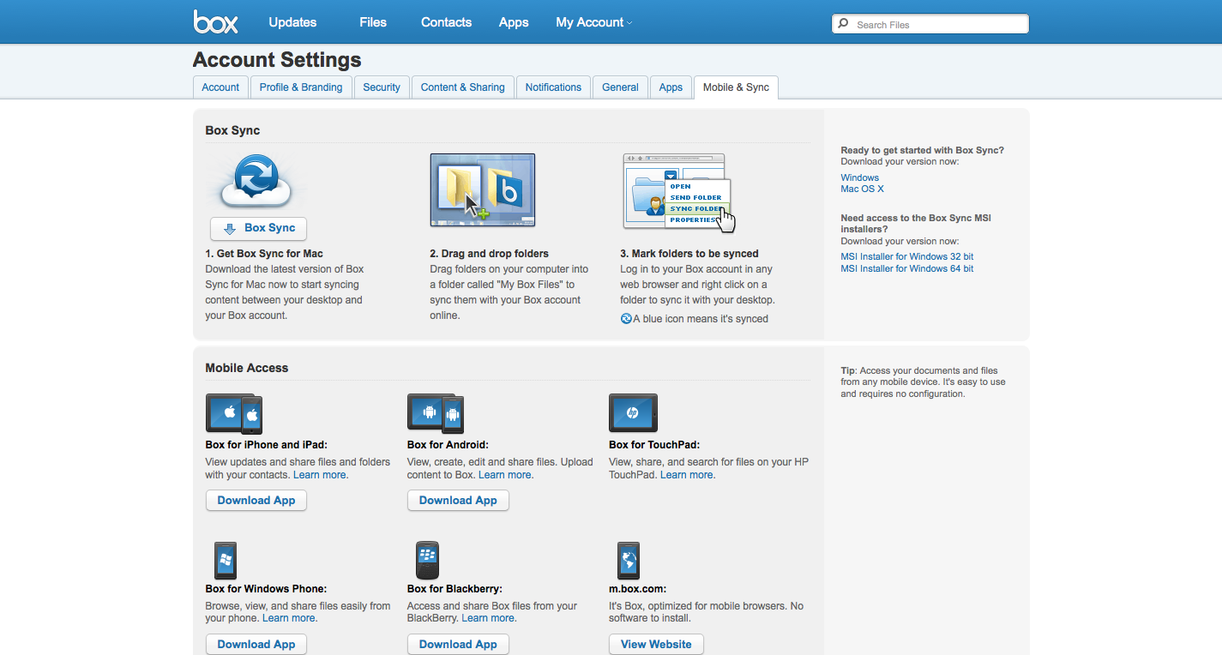Click Learn more for Android
Image resolution: width=1222 pixels, height=655 pixels.
pos(506,475)
